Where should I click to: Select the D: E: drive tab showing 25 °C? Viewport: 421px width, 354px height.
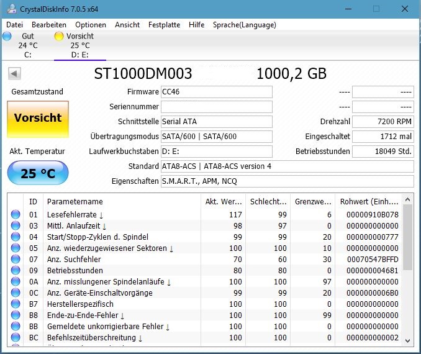[80, 45]
